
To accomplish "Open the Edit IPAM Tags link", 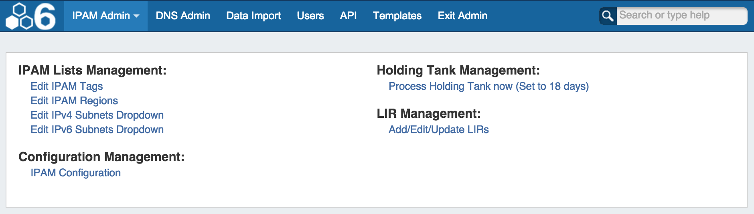I will [x=67, y=86].
